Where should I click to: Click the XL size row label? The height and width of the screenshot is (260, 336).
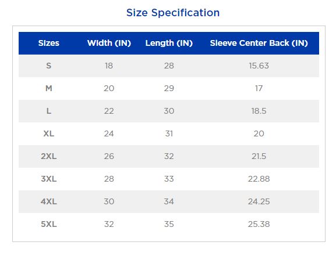49,133
